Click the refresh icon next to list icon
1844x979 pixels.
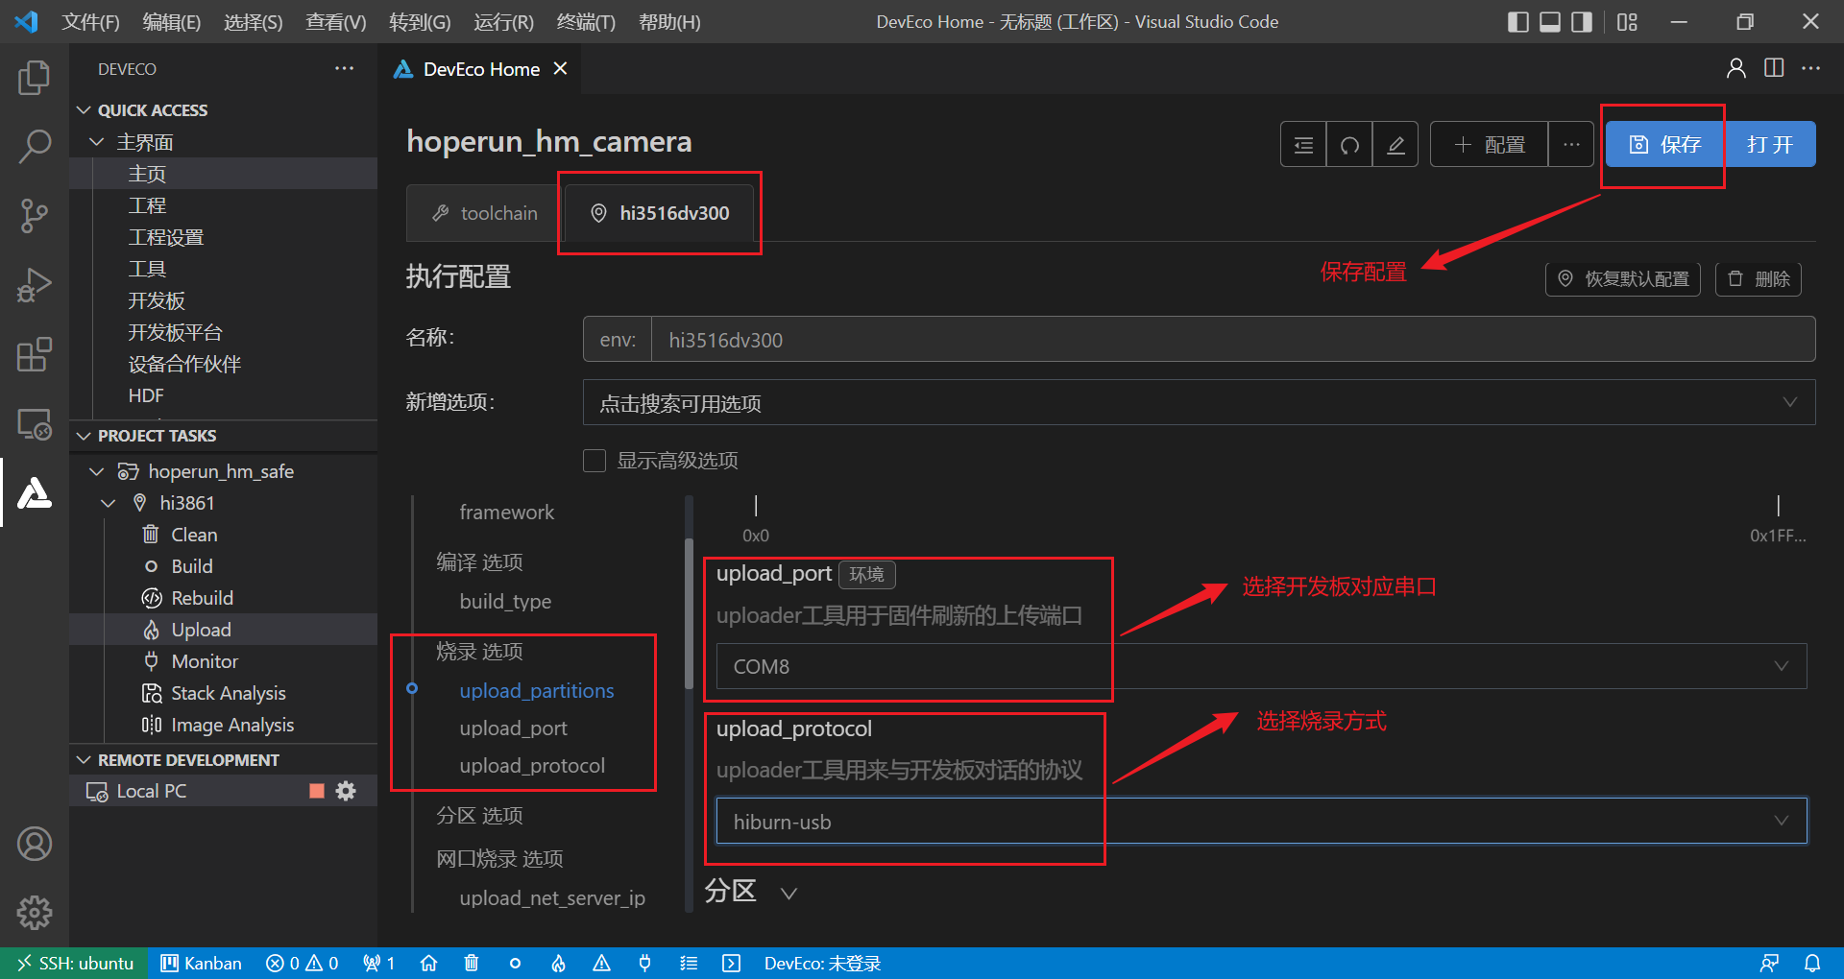point(1349,145)
